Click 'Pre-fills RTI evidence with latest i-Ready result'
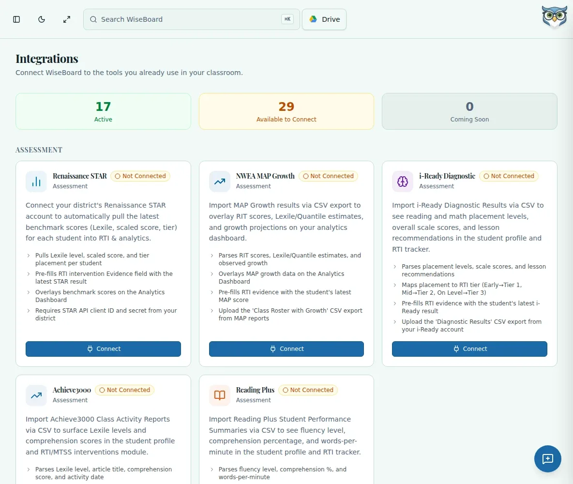Viewport: 573px width, 484px height. point(471,307)
